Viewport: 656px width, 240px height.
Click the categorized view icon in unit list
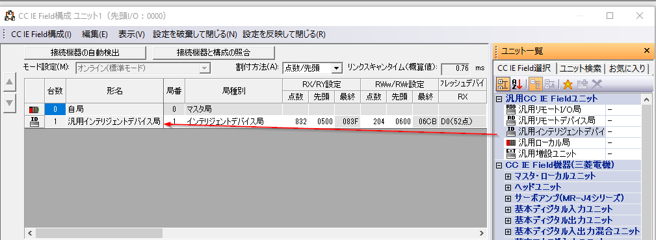click(503, 84)
